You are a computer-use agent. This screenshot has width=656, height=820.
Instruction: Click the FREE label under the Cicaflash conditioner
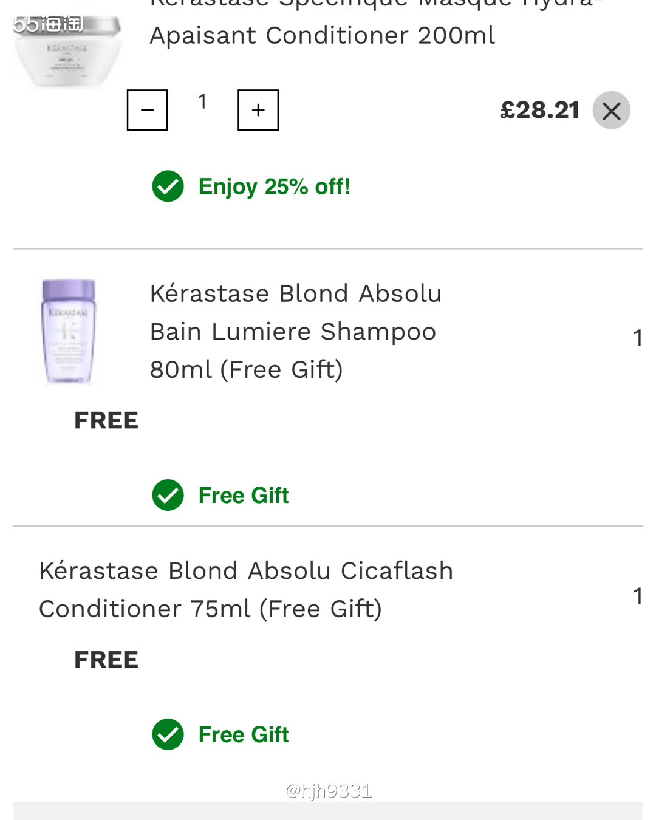tap(106, 658)
